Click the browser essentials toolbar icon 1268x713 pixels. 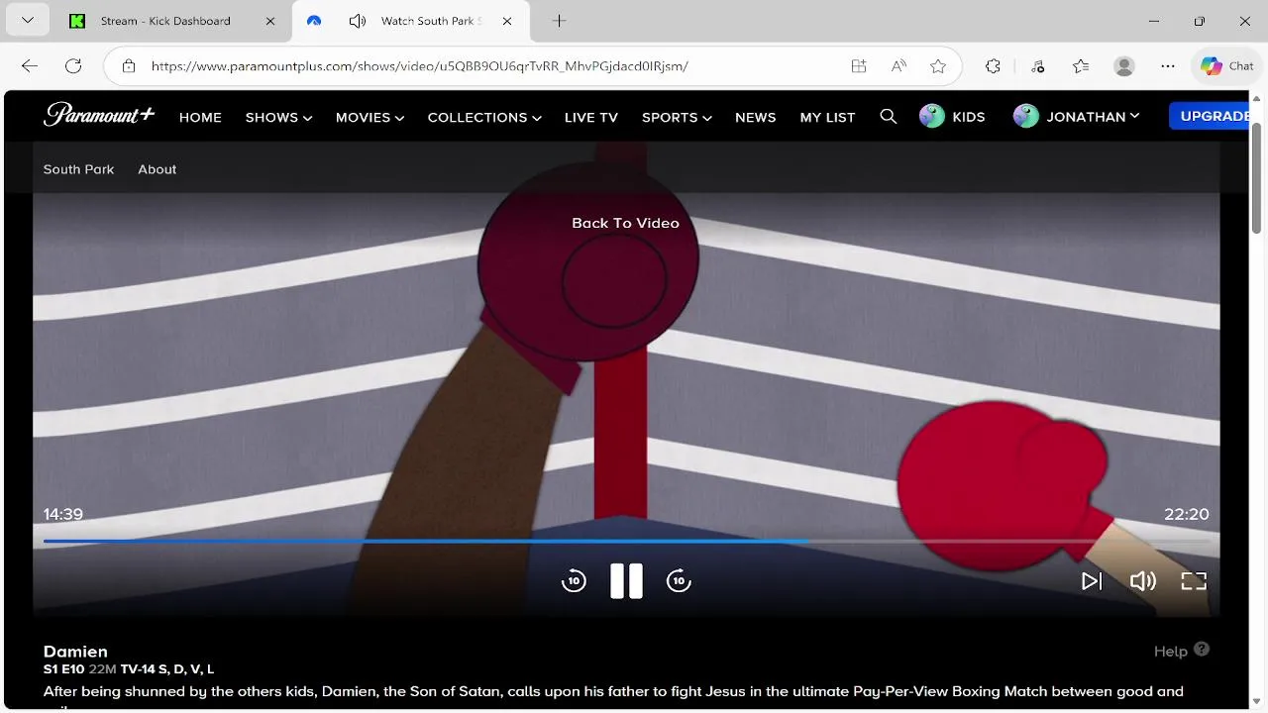(x=1037, y=66)
